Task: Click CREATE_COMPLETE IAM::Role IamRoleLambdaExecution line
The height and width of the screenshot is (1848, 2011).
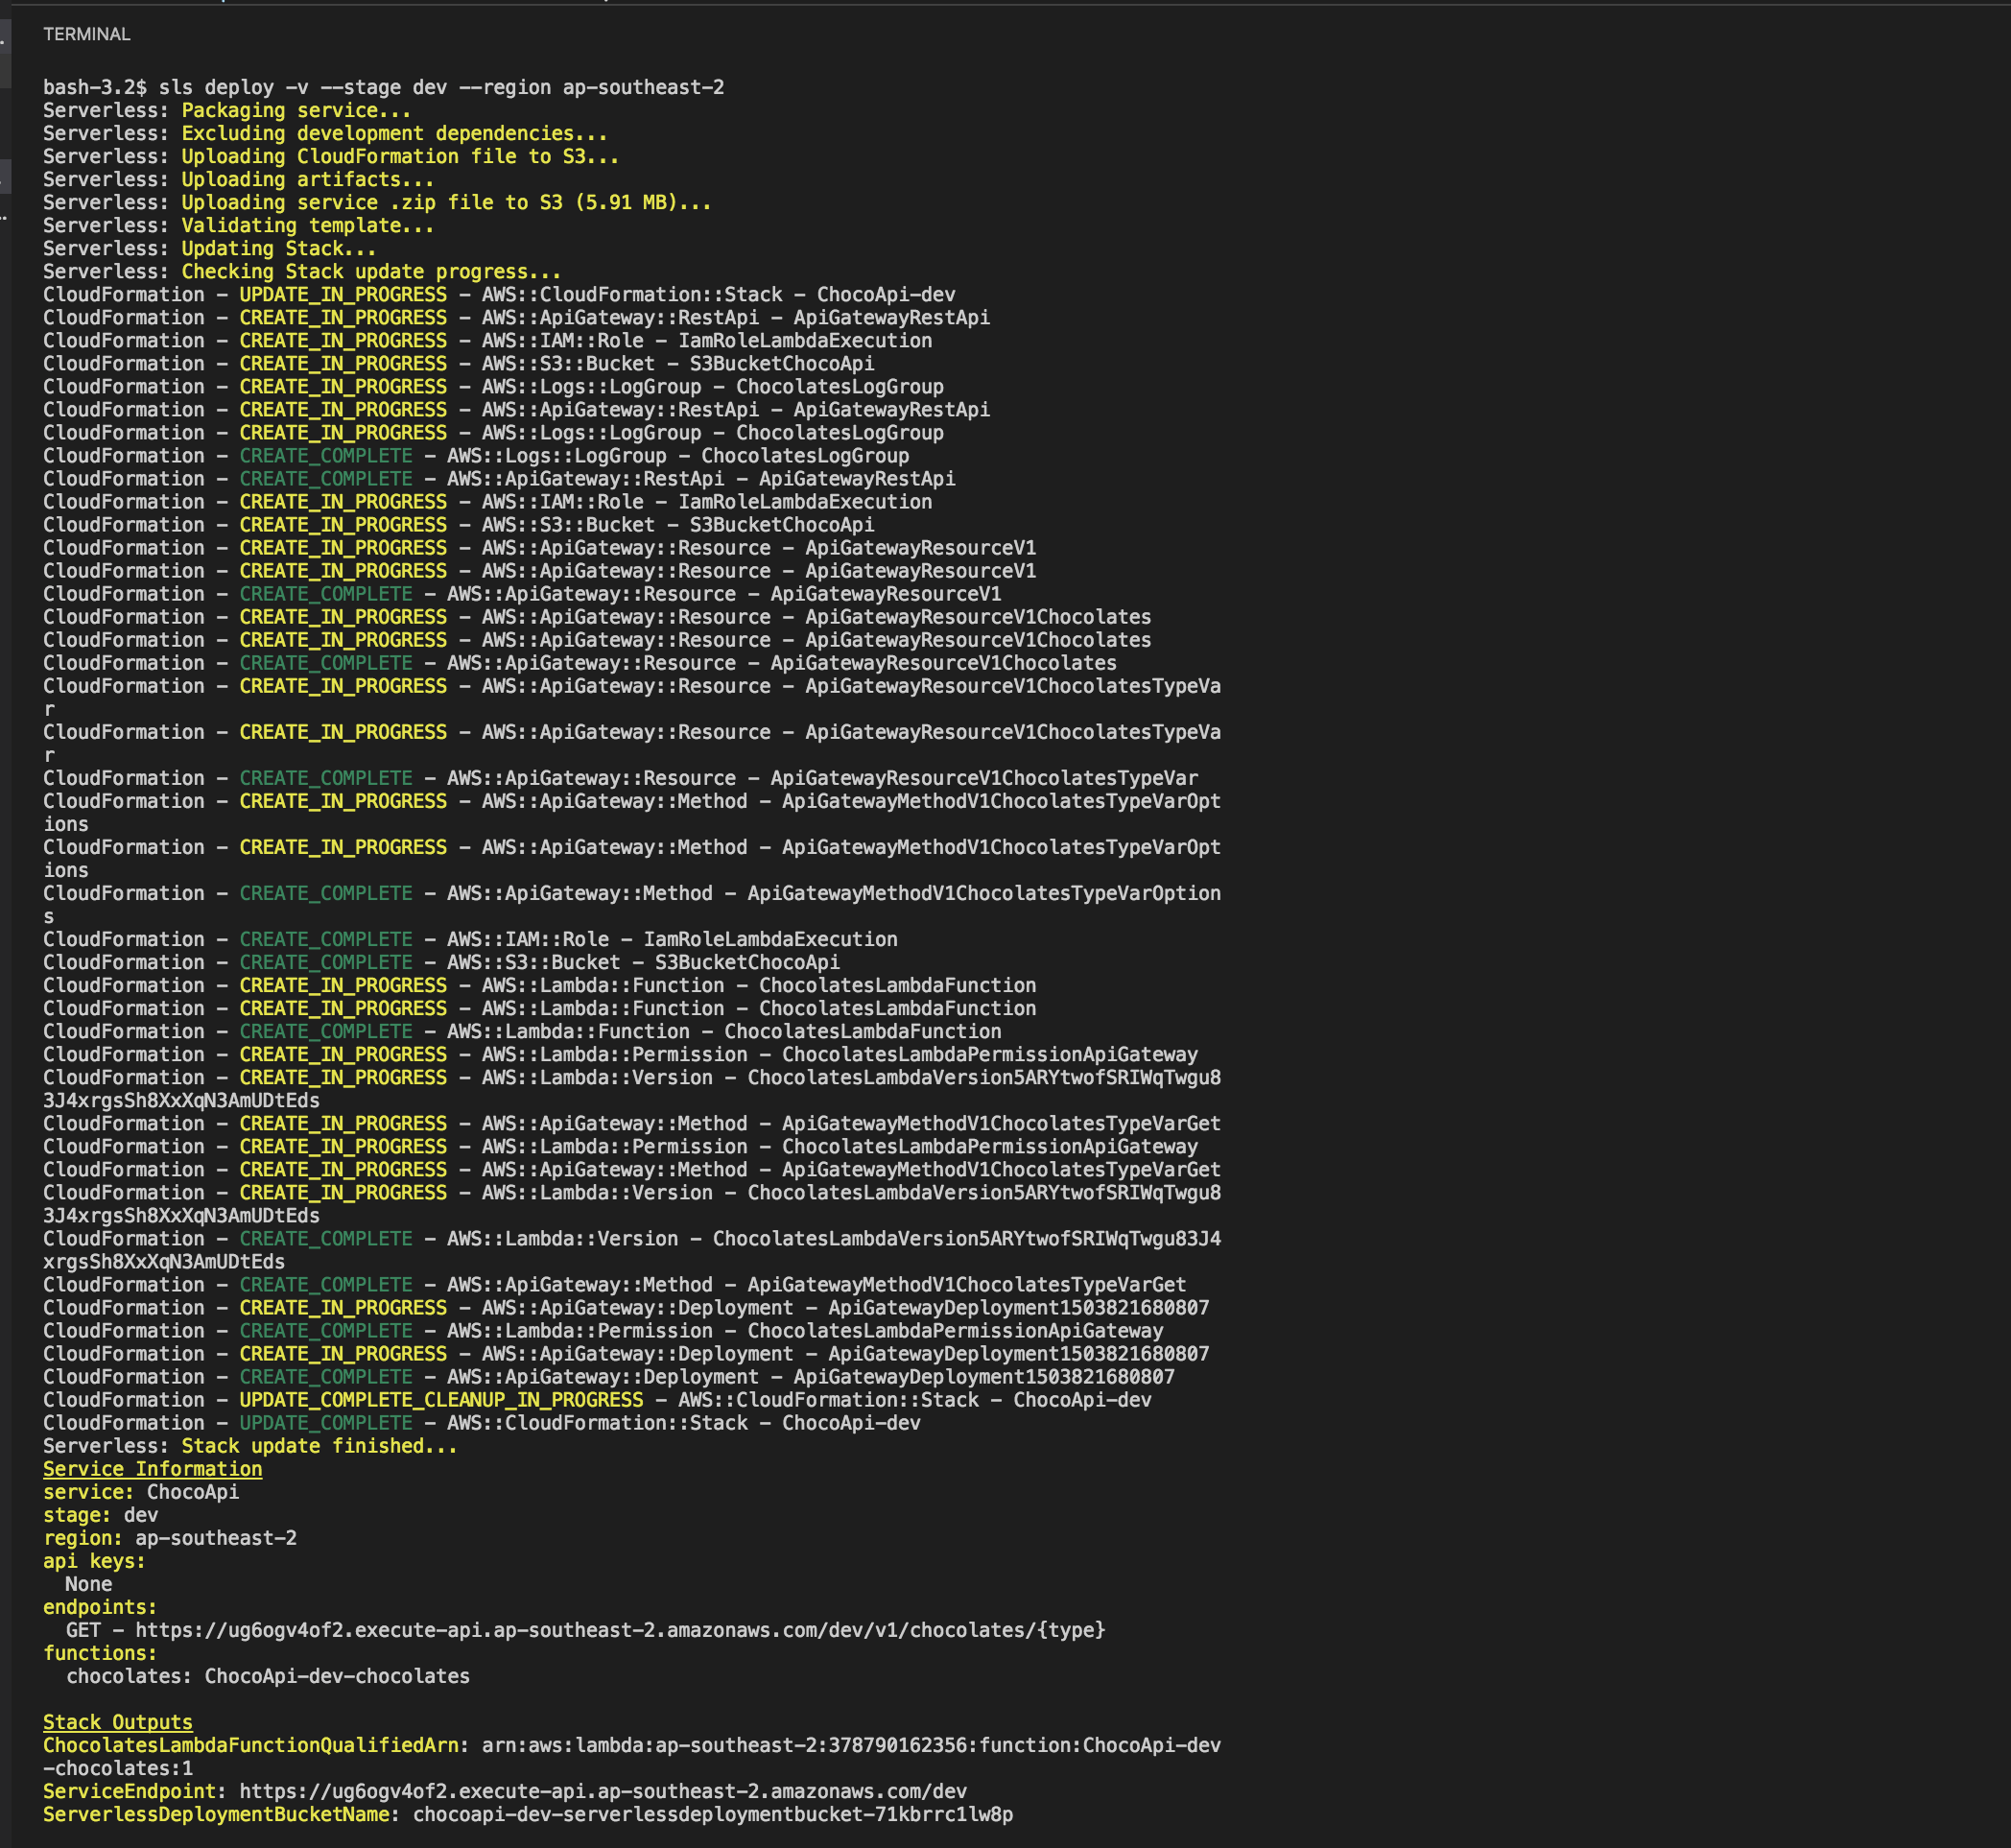Action: [470, 938]
